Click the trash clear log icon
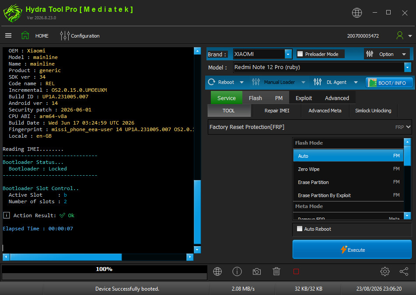The image size is (416, 295). (276, 271)
